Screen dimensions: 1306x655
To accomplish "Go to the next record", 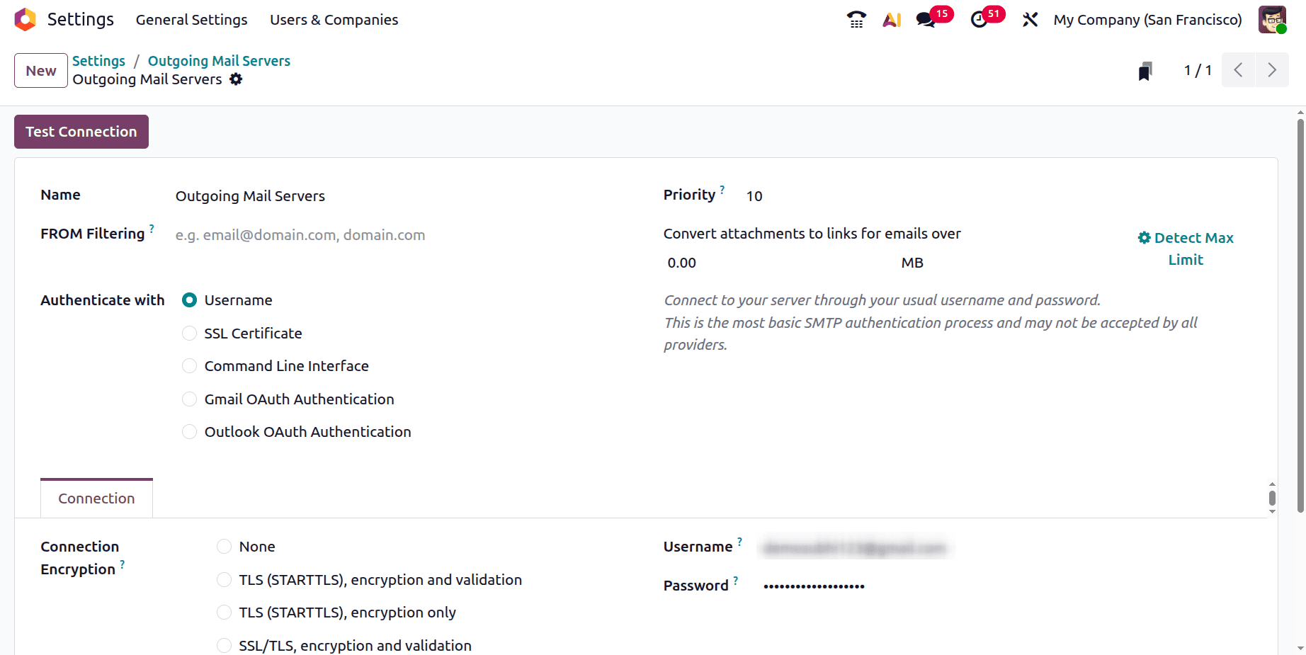I will [x=1272, y=70].
